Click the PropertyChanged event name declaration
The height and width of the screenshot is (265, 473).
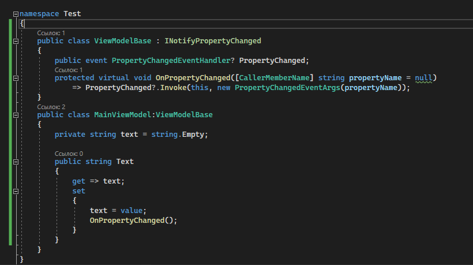(272, 61)
